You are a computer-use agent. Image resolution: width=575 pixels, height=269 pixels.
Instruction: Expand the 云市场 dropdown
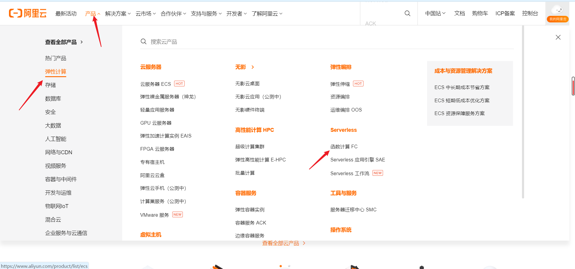pos(146,14)
